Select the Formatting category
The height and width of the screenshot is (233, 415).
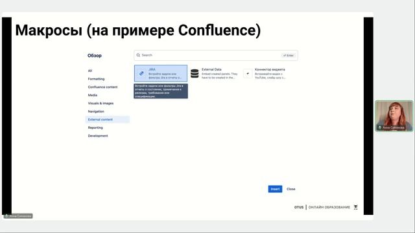point(96,79)
